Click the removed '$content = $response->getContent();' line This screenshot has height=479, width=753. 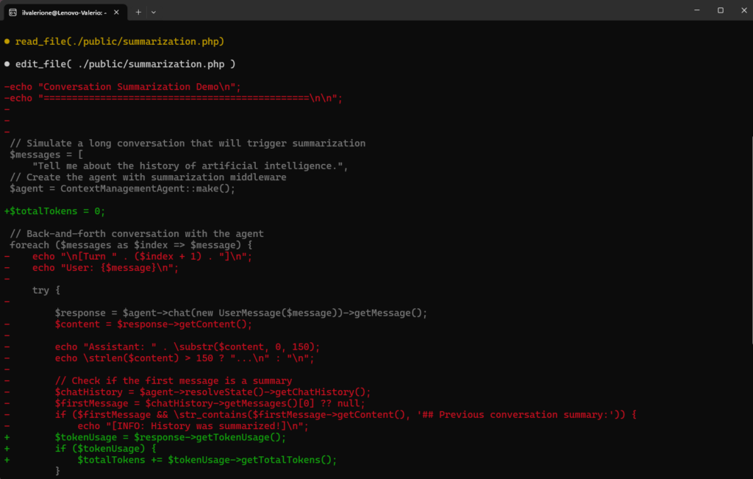[x=153, y=324]
